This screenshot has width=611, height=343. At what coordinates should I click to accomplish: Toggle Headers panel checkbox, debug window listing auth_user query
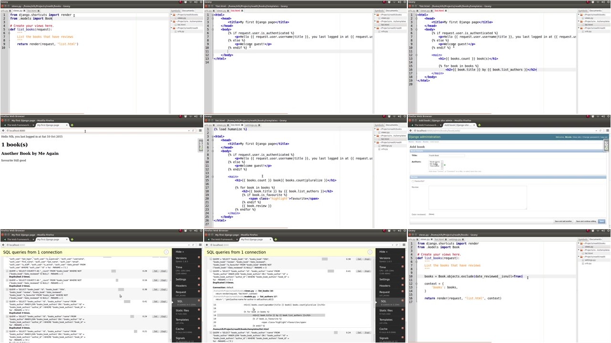point(199,285)
